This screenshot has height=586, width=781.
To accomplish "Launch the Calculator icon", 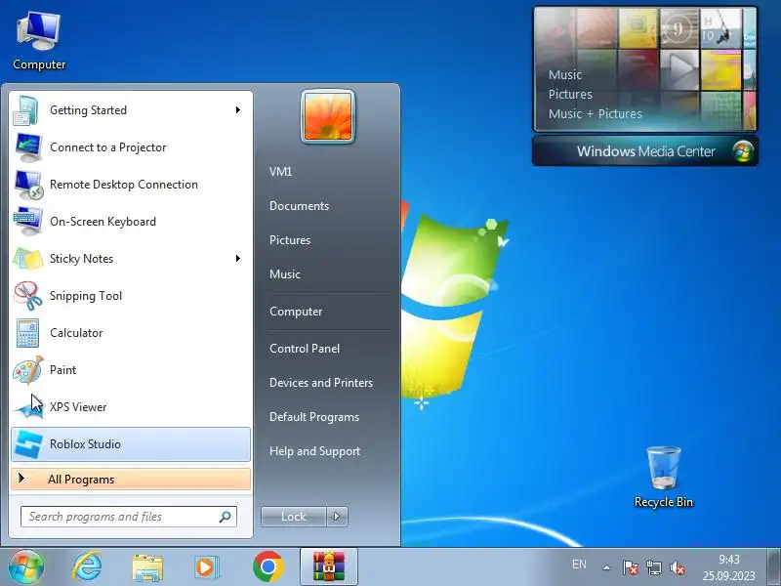I will pyautogui.click(x=27, y=333).
